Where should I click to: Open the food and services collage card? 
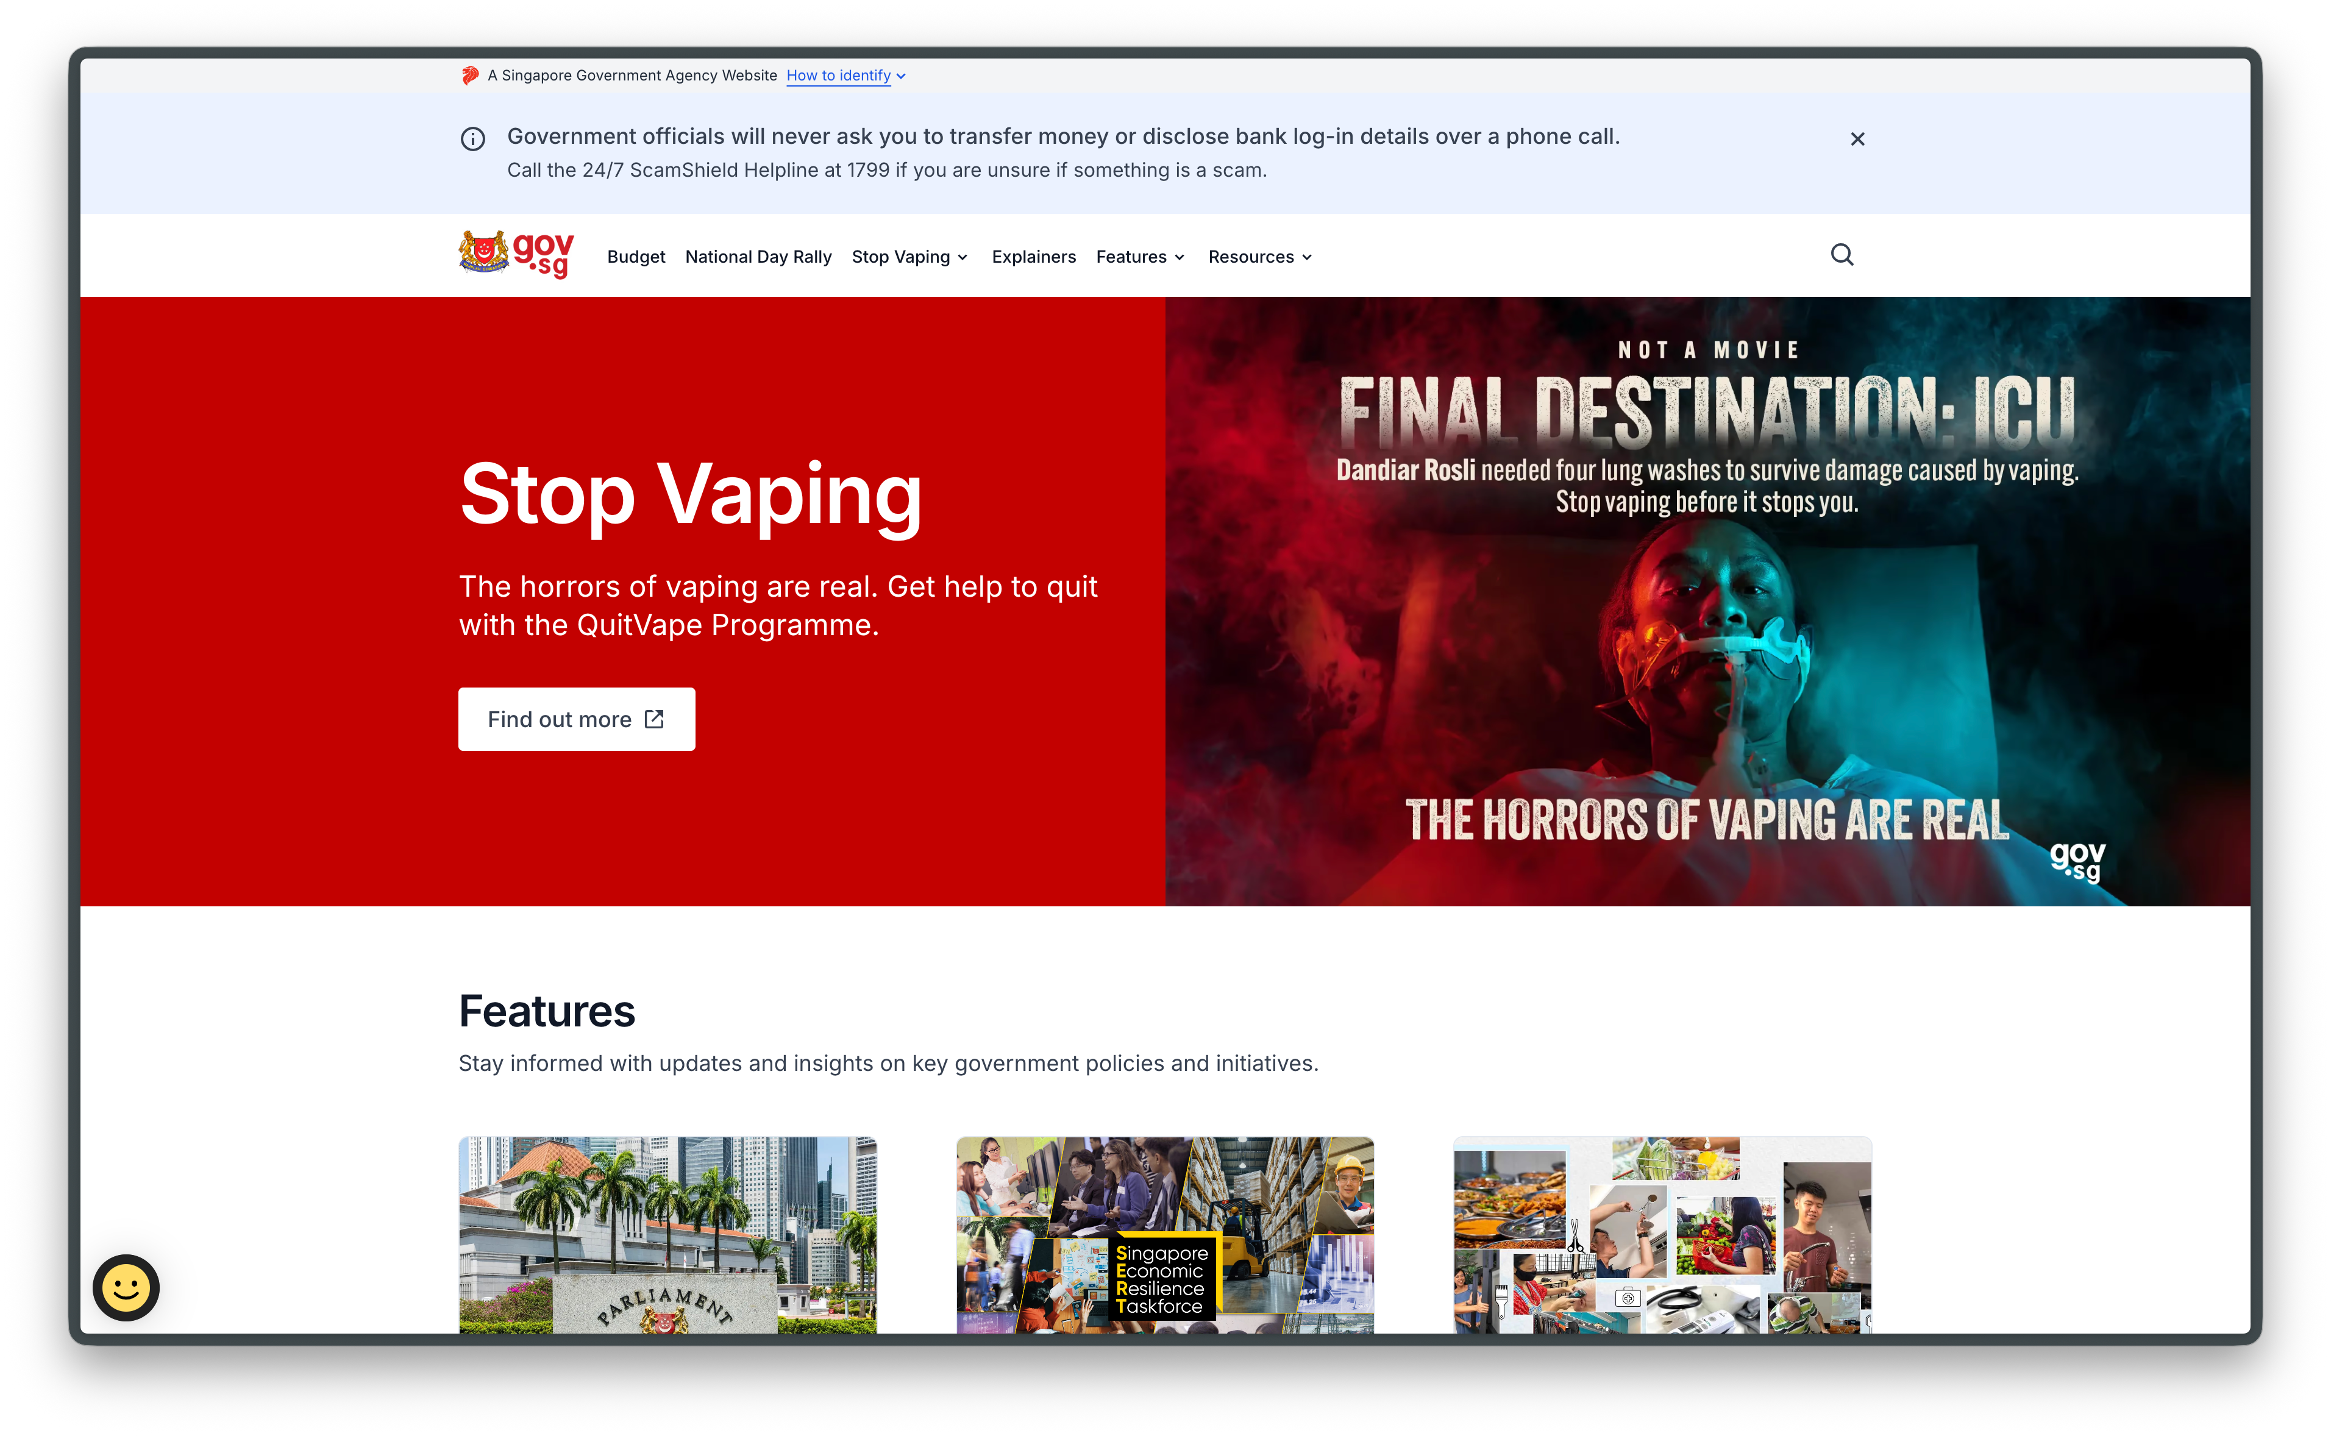1662,1235
